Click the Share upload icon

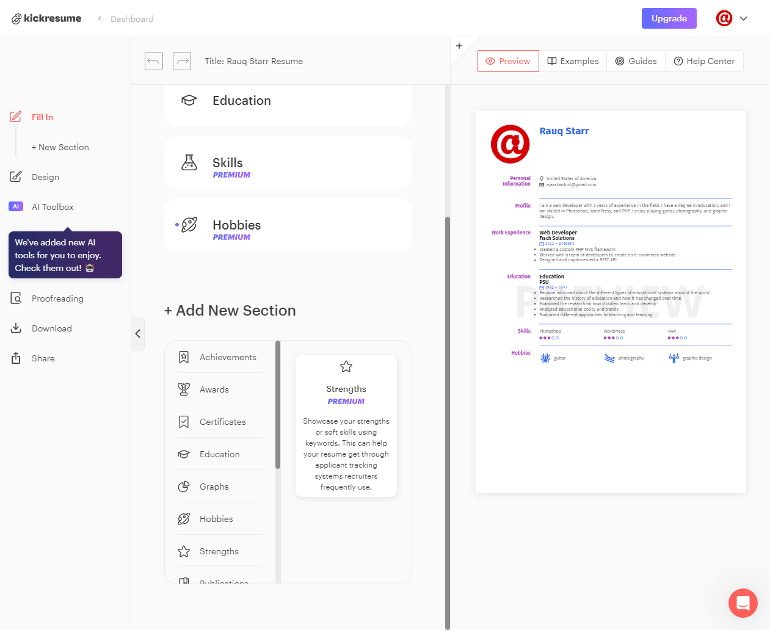point(16,358)
